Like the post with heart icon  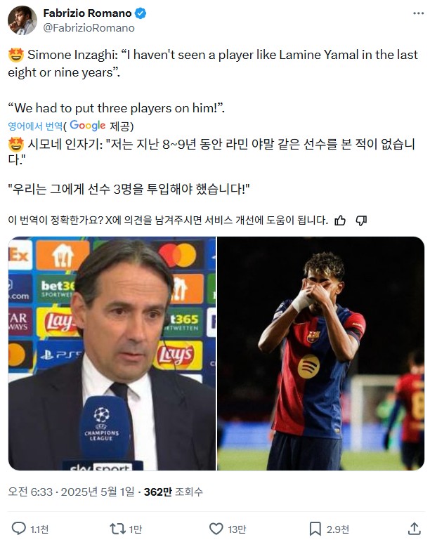(216, 529)
